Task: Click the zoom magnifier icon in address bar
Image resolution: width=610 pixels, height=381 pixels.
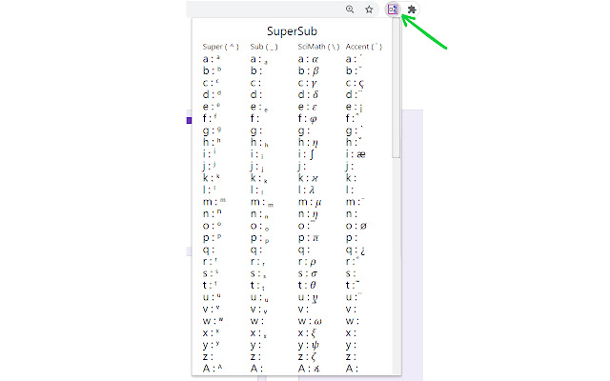Action: click(350, 10)
